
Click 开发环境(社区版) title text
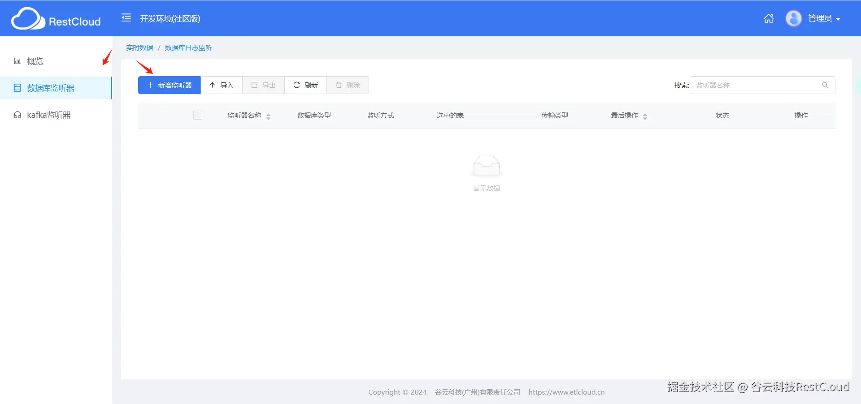pos(170,18)
